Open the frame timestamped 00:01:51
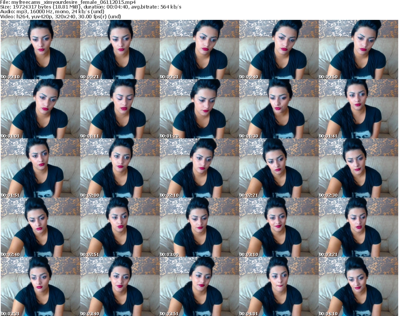 tap(40, 168)
